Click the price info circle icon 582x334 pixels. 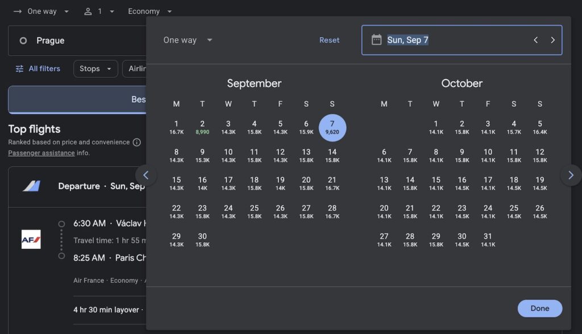[x=136, y=143]
